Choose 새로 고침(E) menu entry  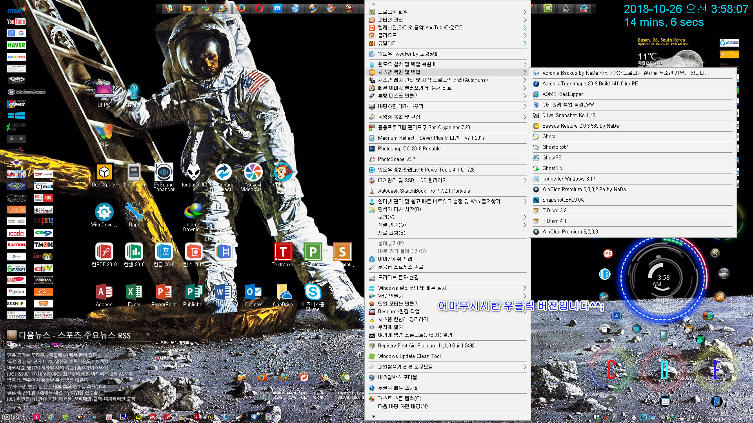(447, 233)
